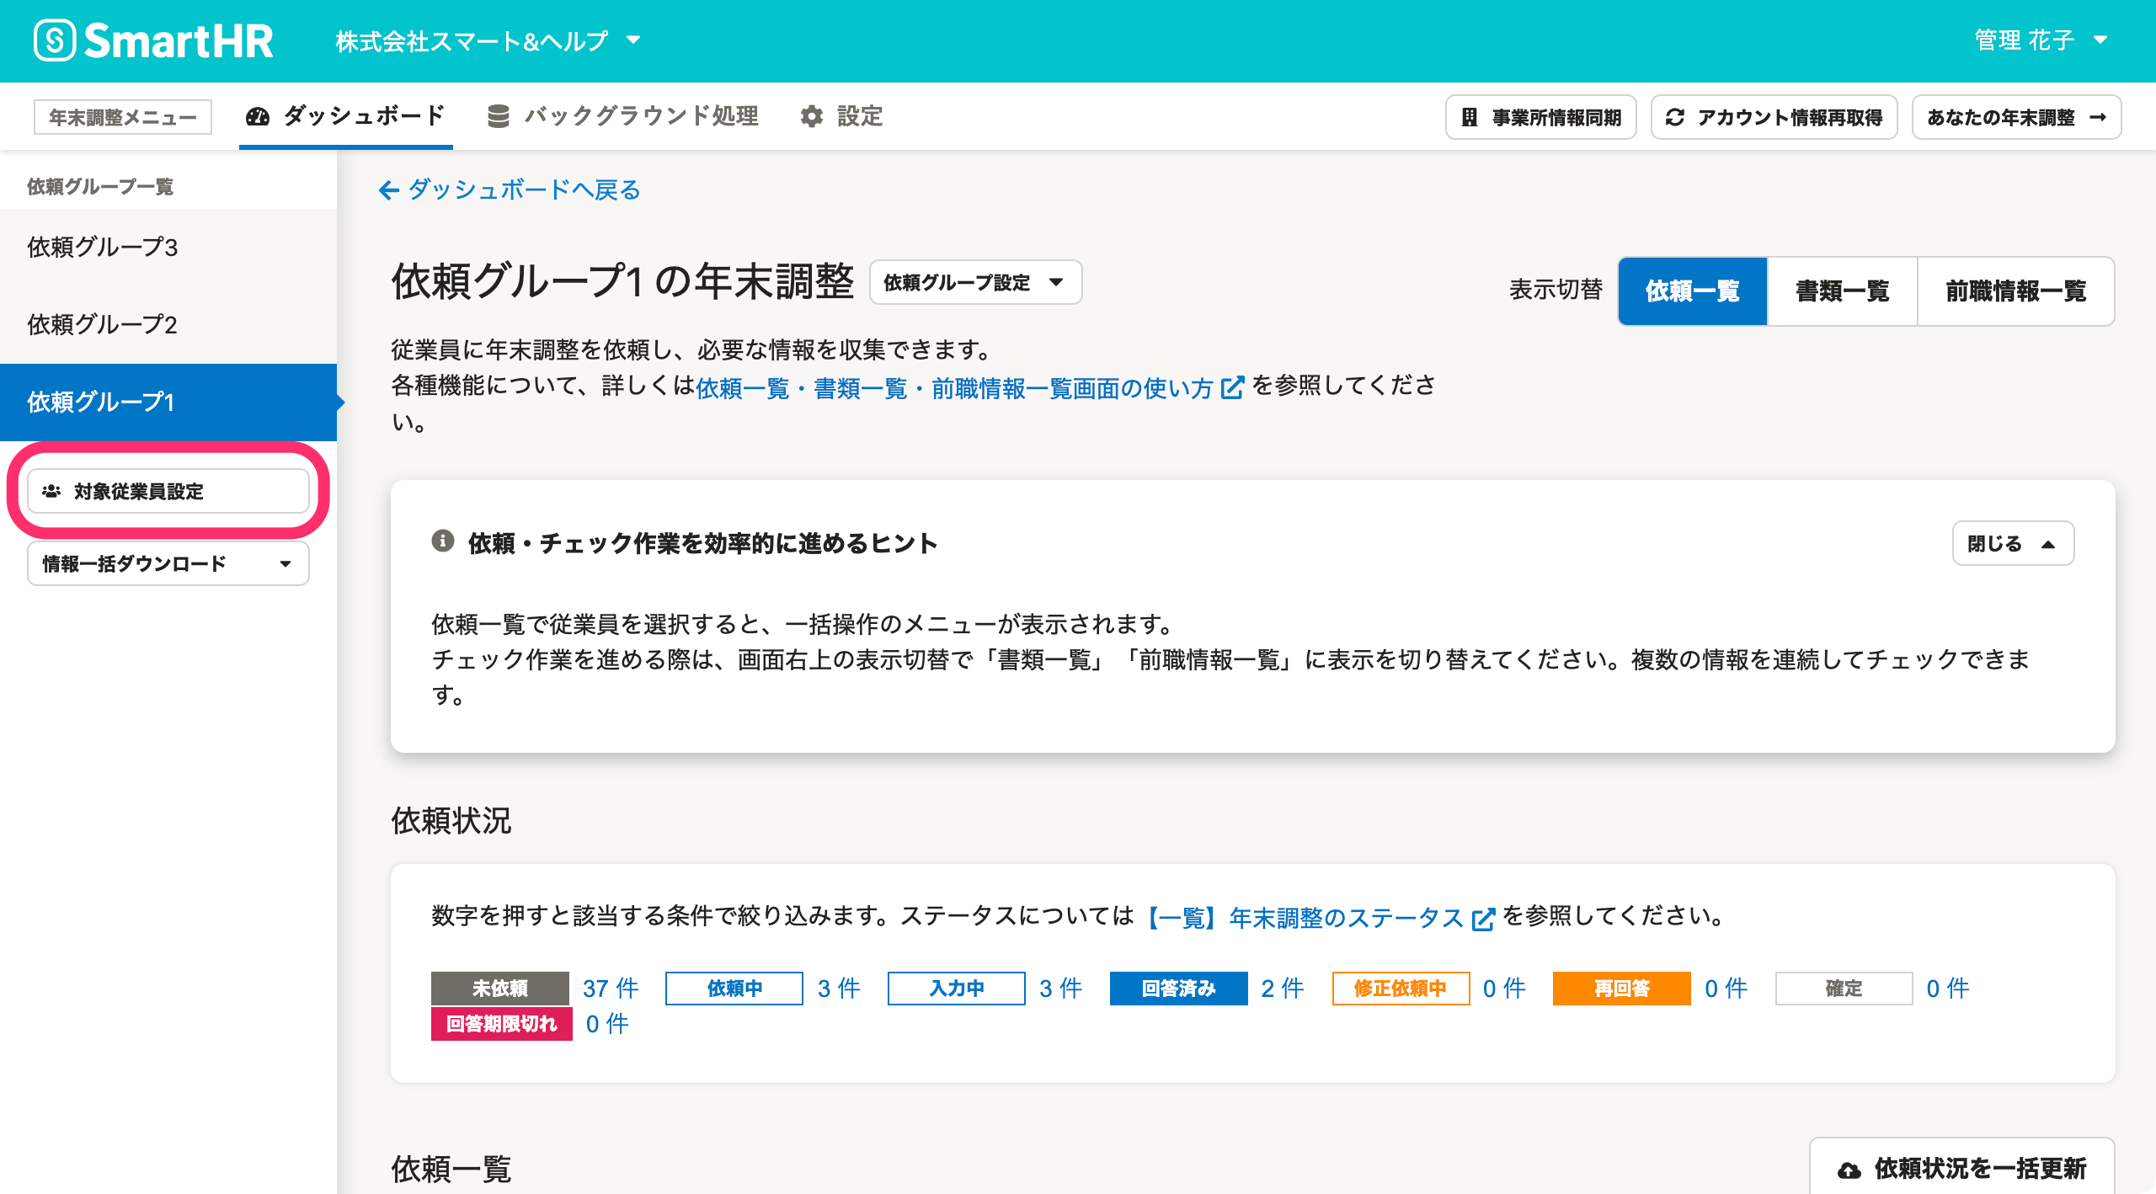This screenshot has height=1194, width=2156.
Task: Collapse the hint panel with 閉じる
Action: 2013,544
